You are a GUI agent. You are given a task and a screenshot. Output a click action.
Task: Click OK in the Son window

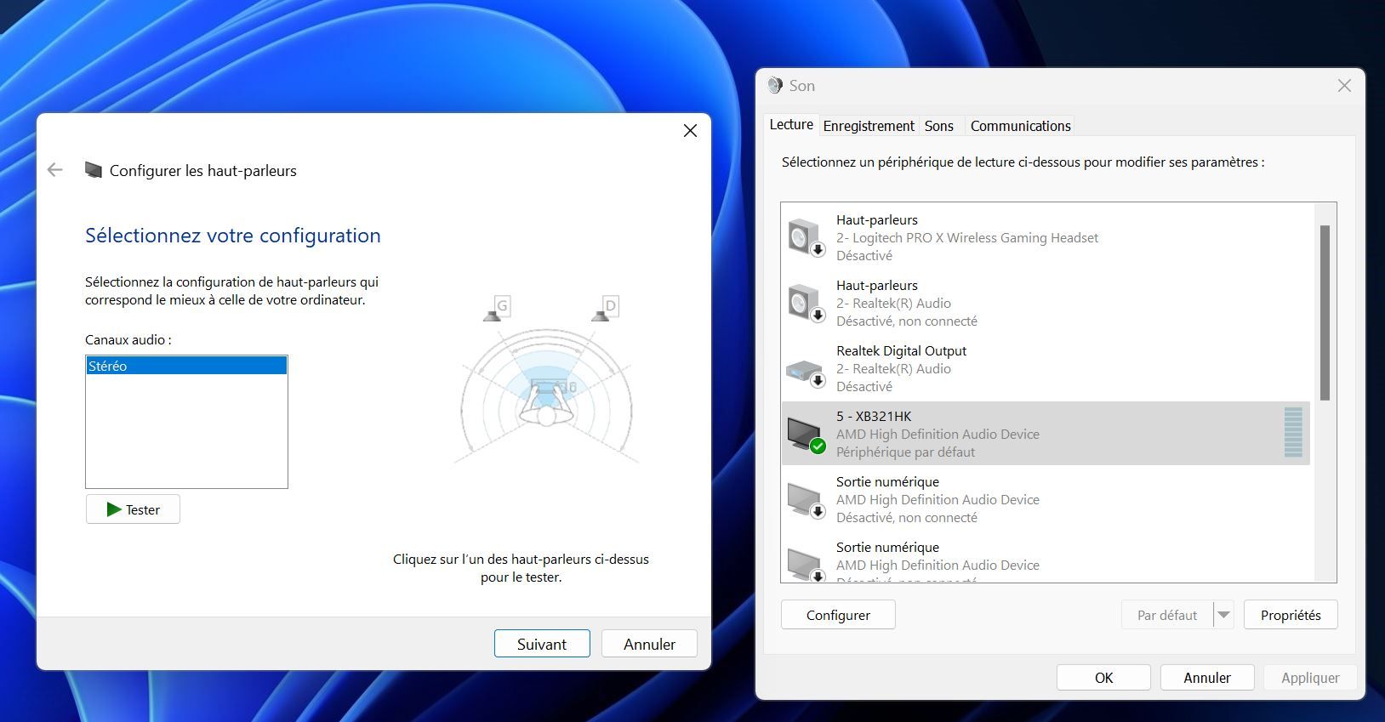tap(1103, 678)
